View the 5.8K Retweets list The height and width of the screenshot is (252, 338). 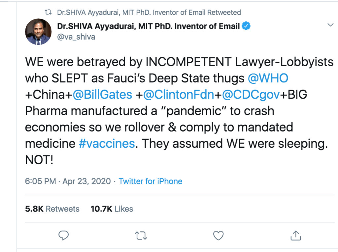coord(52,209)
